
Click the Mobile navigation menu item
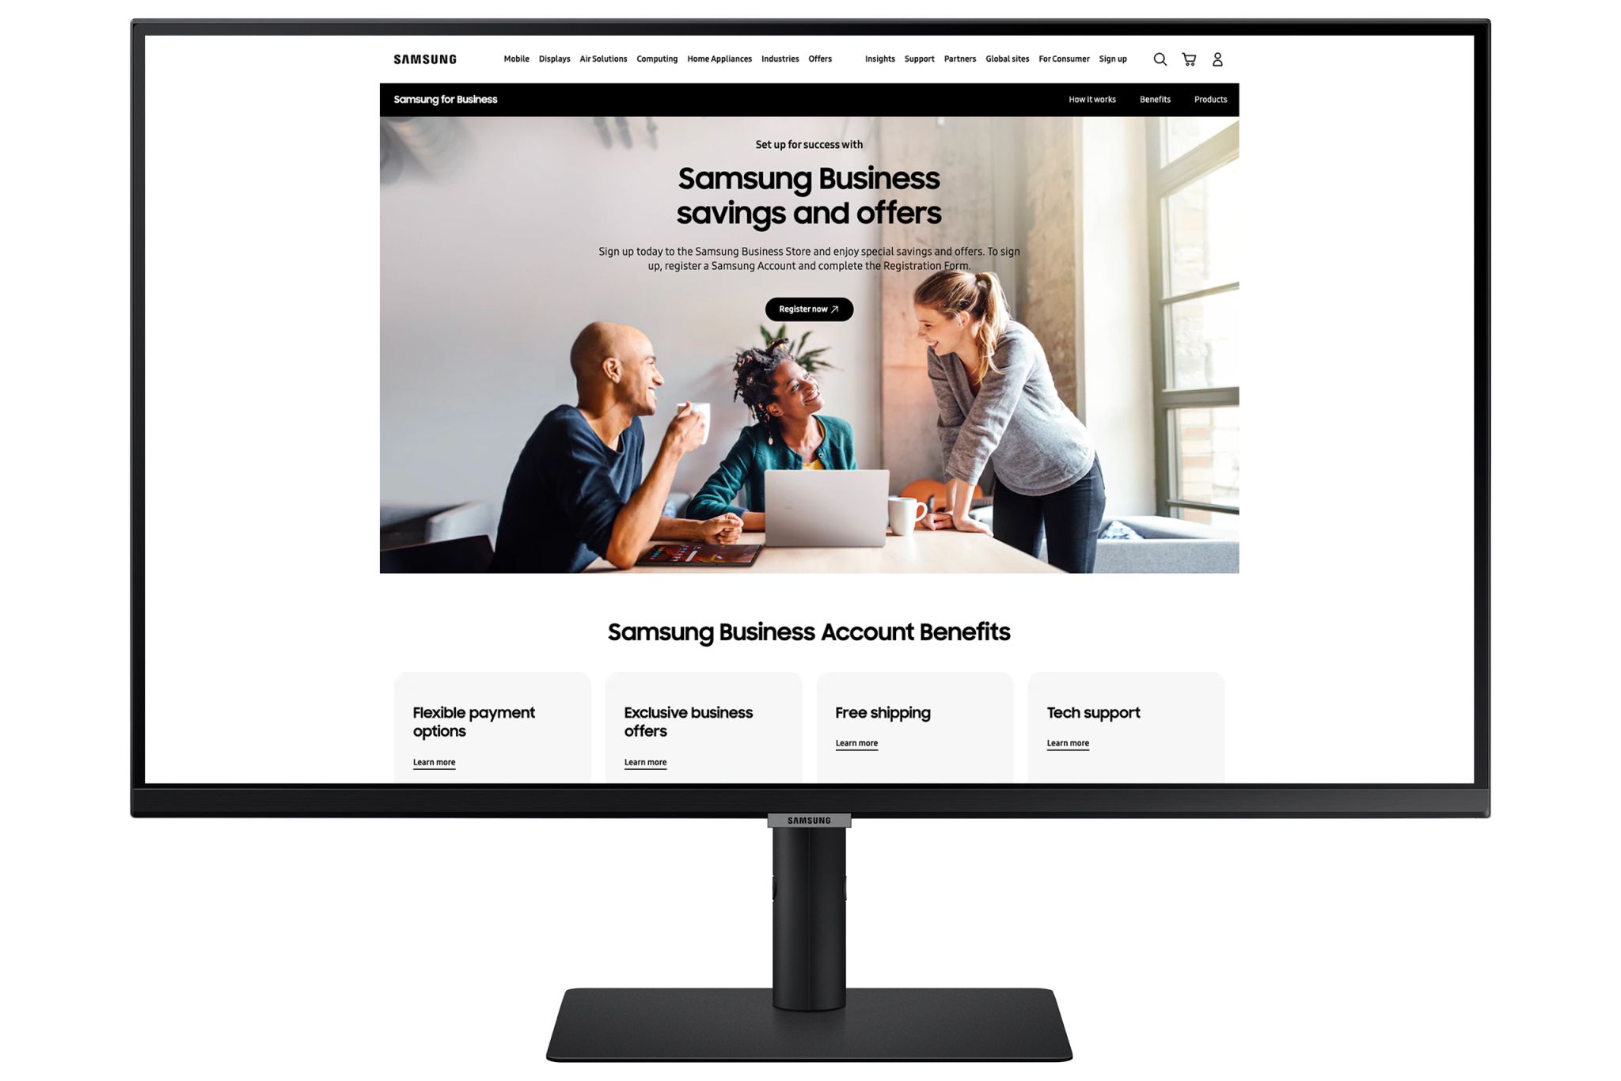516,58
